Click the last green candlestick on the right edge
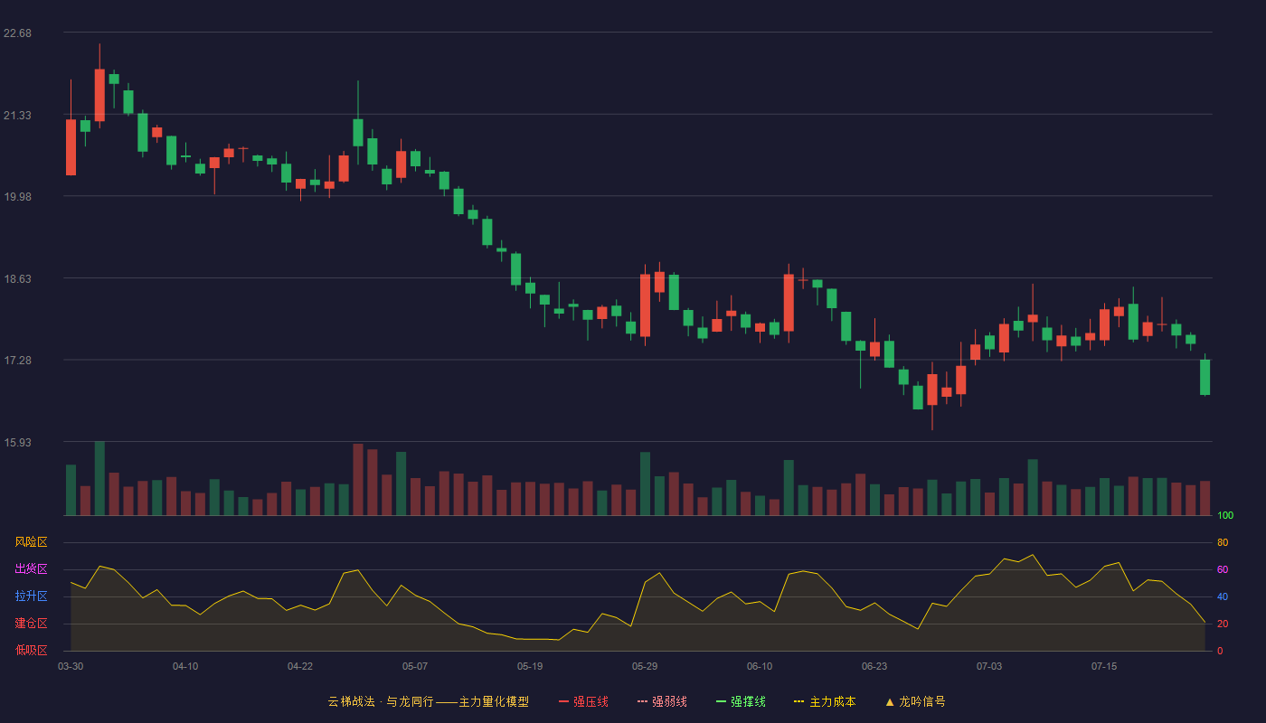 [x=1205, y=377]
